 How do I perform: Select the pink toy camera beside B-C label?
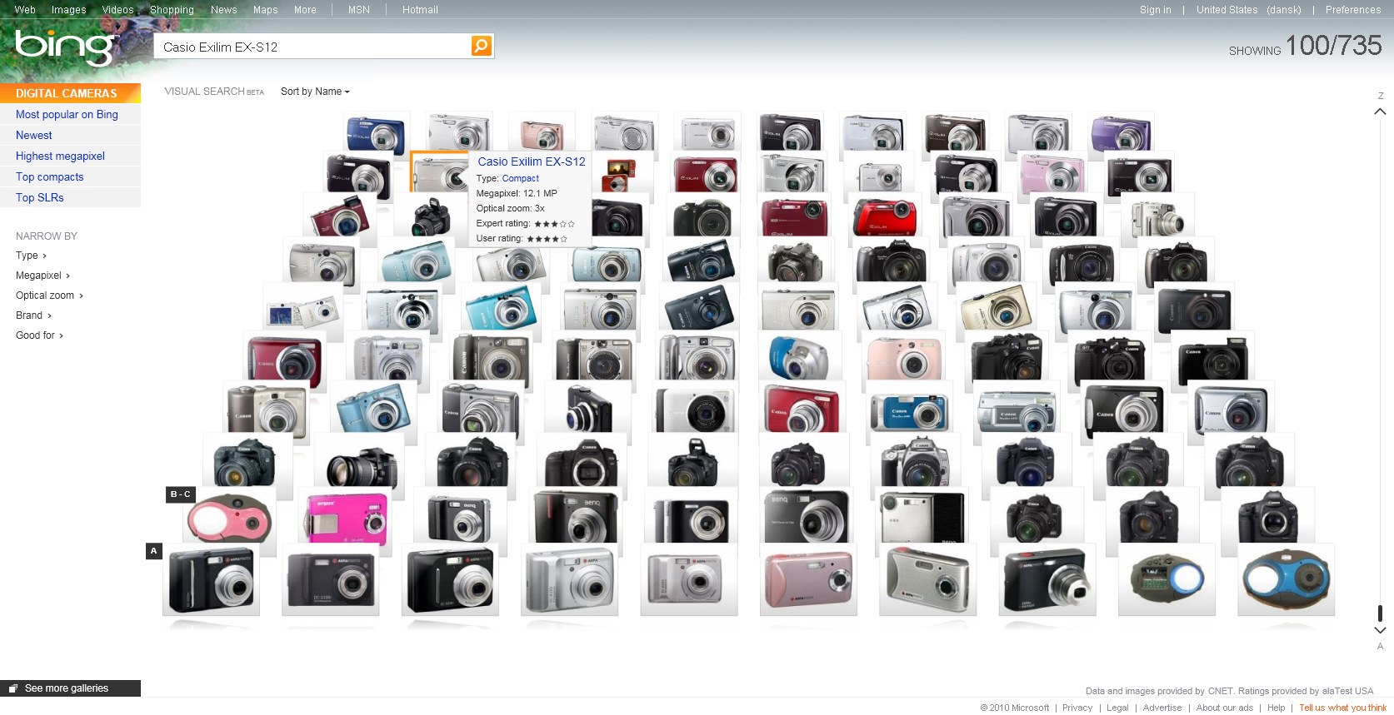(x=230, y=519)
